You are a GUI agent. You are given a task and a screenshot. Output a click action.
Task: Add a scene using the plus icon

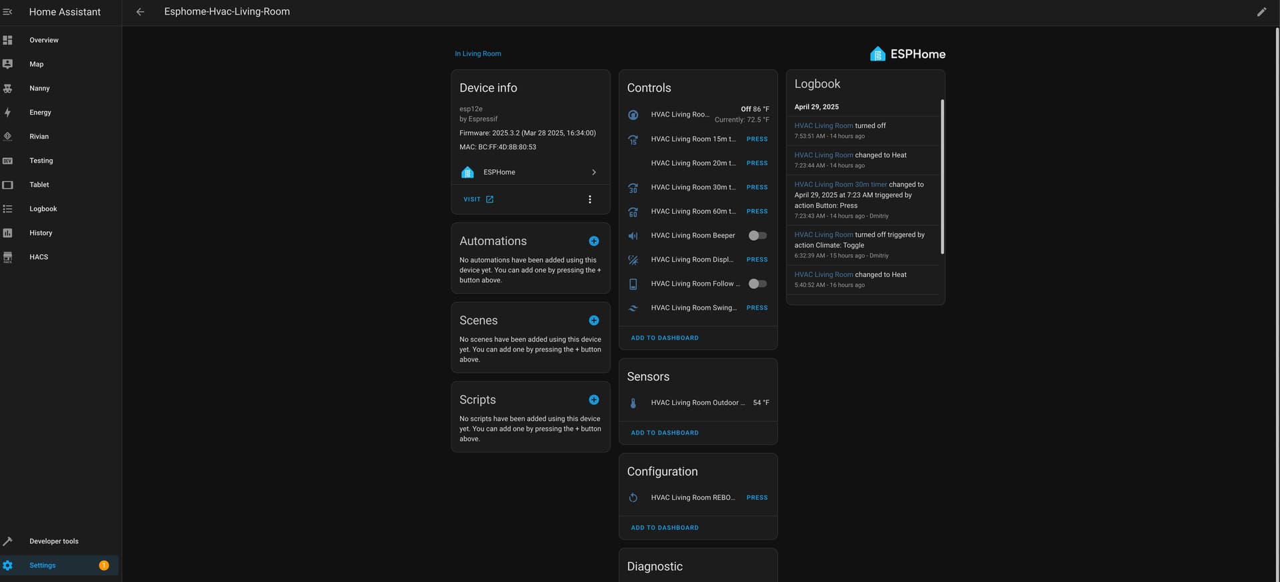pyautogui.click(x=593, y=320)
